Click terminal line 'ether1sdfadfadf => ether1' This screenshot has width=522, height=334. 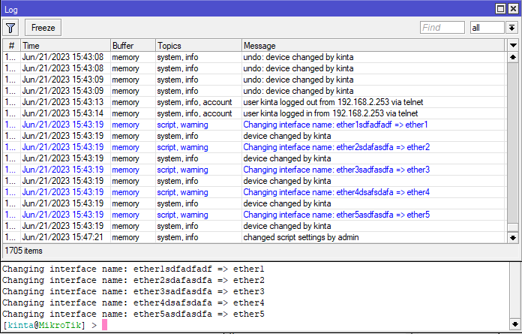click(x=199, y=269)
